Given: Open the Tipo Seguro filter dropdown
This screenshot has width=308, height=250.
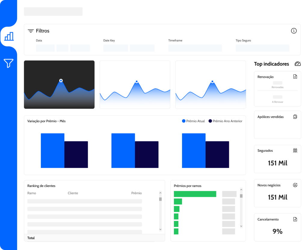Looking at the screenshot, I should coord(262,48).
